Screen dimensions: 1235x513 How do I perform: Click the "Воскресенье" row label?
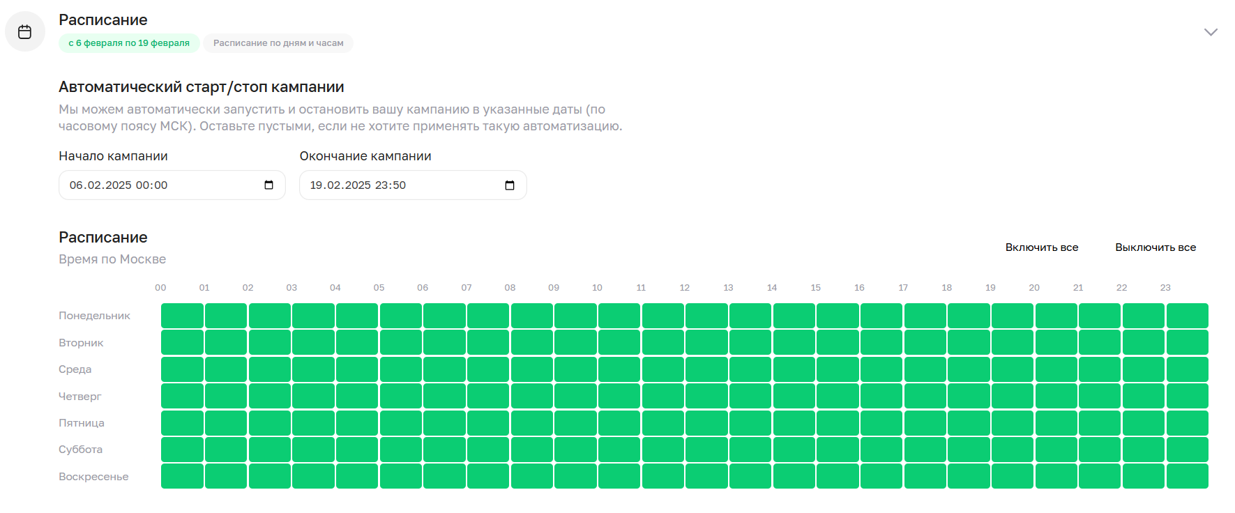(93, 477)
